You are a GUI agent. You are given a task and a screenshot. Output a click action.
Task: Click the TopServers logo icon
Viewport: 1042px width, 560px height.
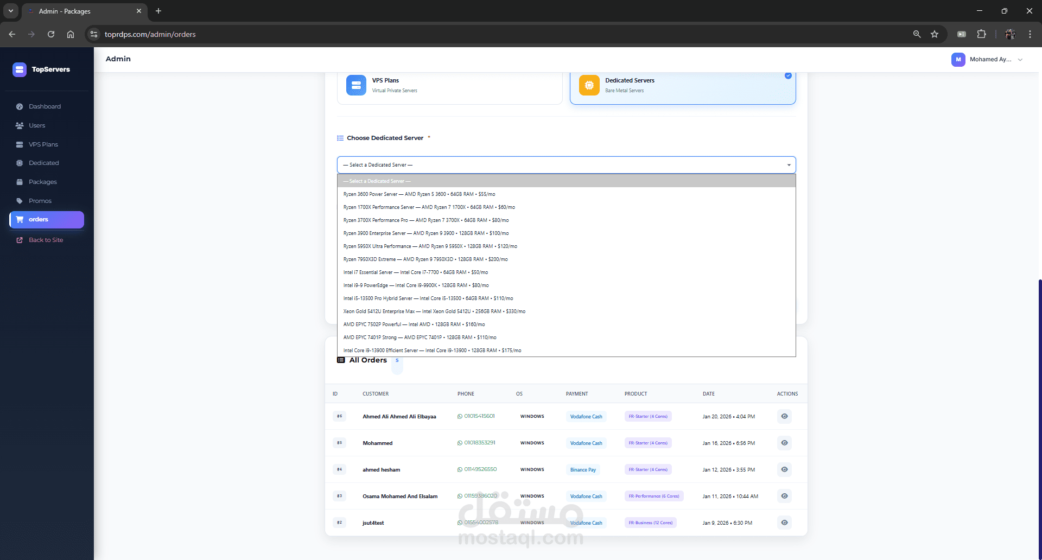click(x=20, y=69)
